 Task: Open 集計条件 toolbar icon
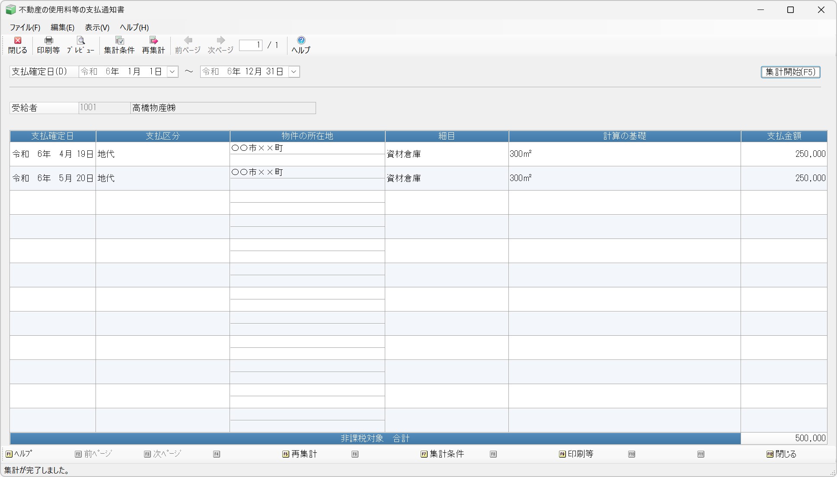tap(119, 41)
